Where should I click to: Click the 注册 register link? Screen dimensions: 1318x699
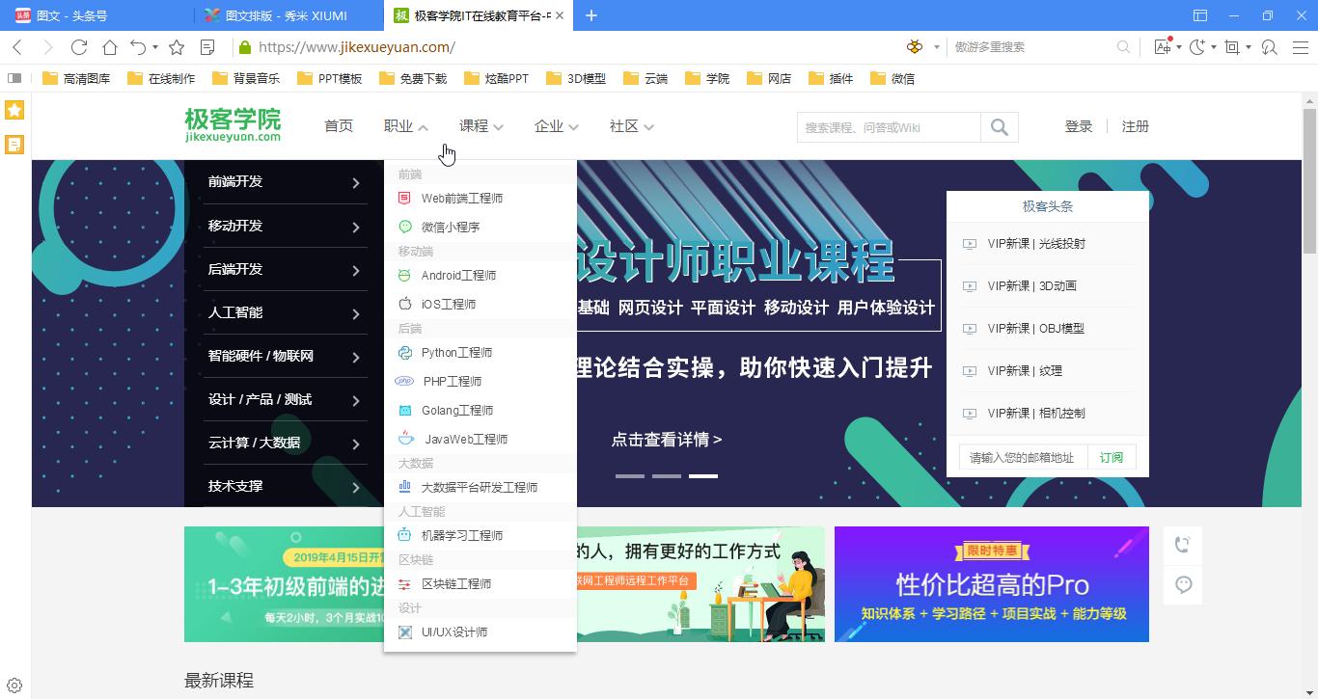(x=1136, y=126)
